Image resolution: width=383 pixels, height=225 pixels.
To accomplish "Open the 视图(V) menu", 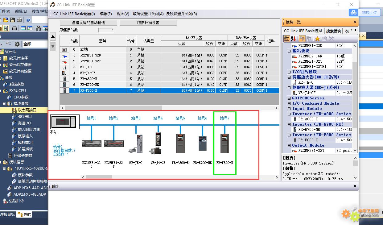I will (x=123, y=14).
